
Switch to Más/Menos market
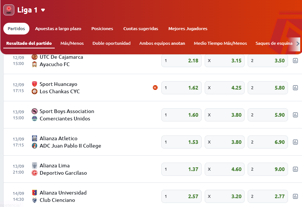click(x=72, y=43)
